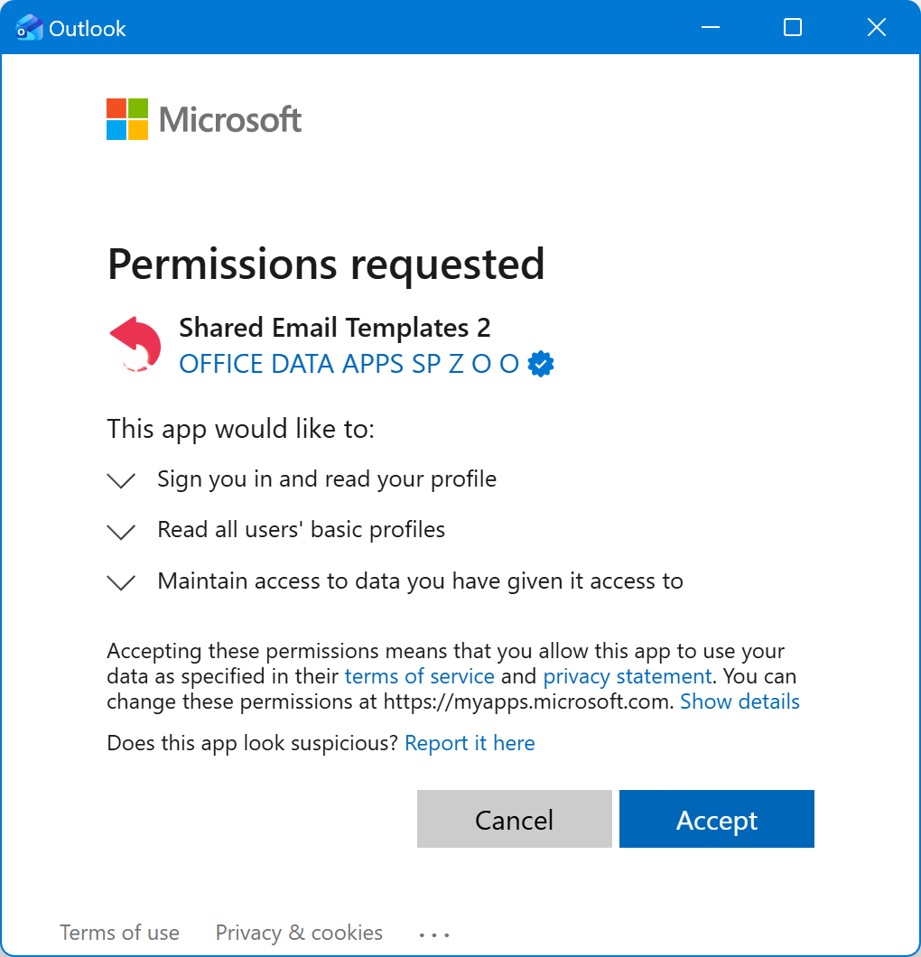
Task: Minimize the Outlook permissions window
Action: (710, 27)
